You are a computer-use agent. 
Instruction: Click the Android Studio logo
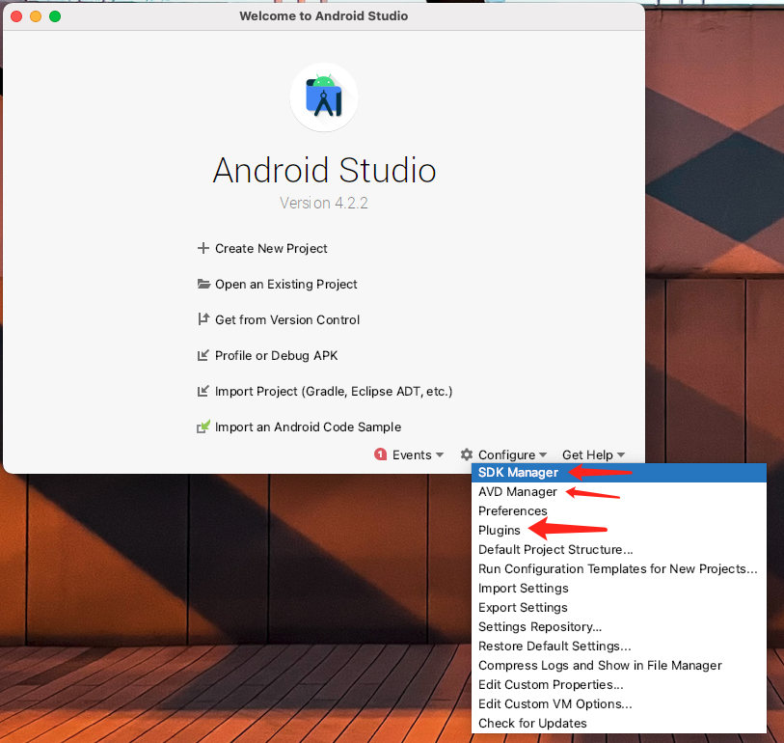pyautogui.click(x=324, y=97)
